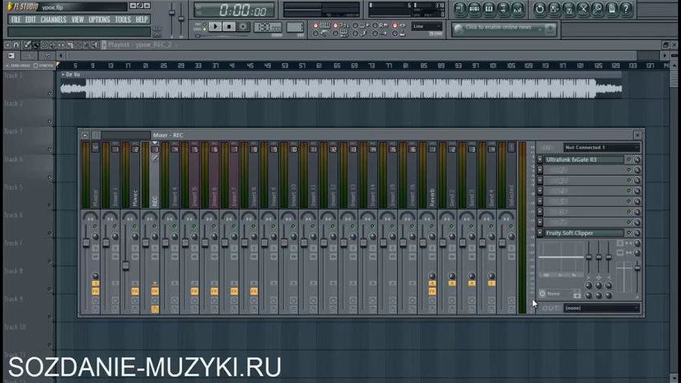Viewport: 681px width, 383px height.
Task: Click the online news bar
Action: 502,28
